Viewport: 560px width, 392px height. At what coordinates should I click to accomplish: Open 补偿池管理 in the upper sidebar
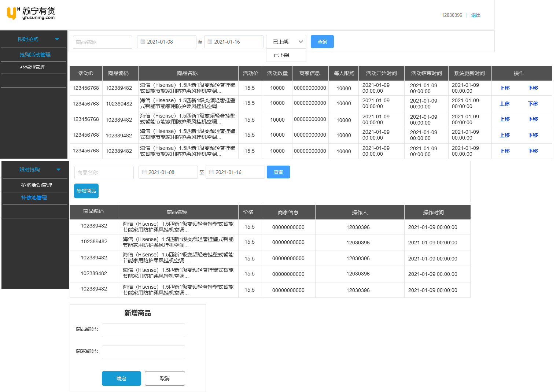click(x=33, y=67)
